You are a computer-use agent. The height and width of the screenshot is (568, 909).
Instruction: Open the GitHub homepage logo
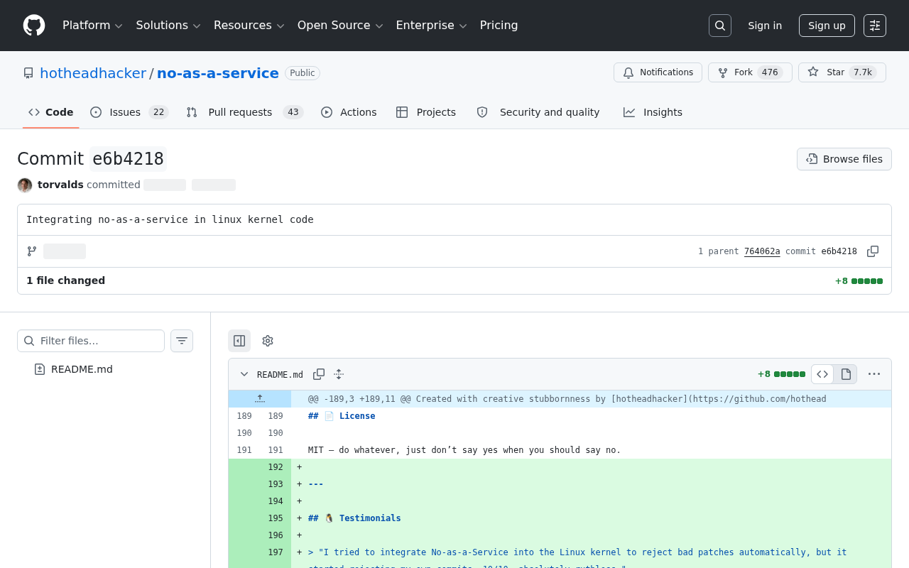[34, 26]
